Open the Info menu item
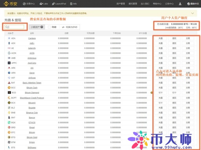Viewport: 201px width, 150px height. [x=73, y=4]
